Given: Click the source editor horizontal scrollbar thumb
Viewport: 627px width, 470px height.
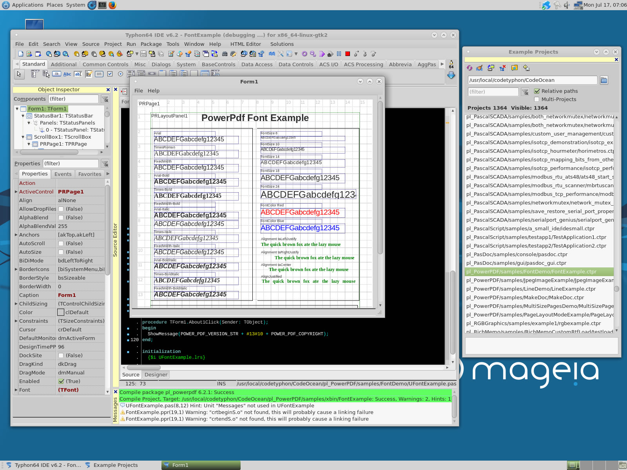Looking at the screenshot, I should click(143, 367).
